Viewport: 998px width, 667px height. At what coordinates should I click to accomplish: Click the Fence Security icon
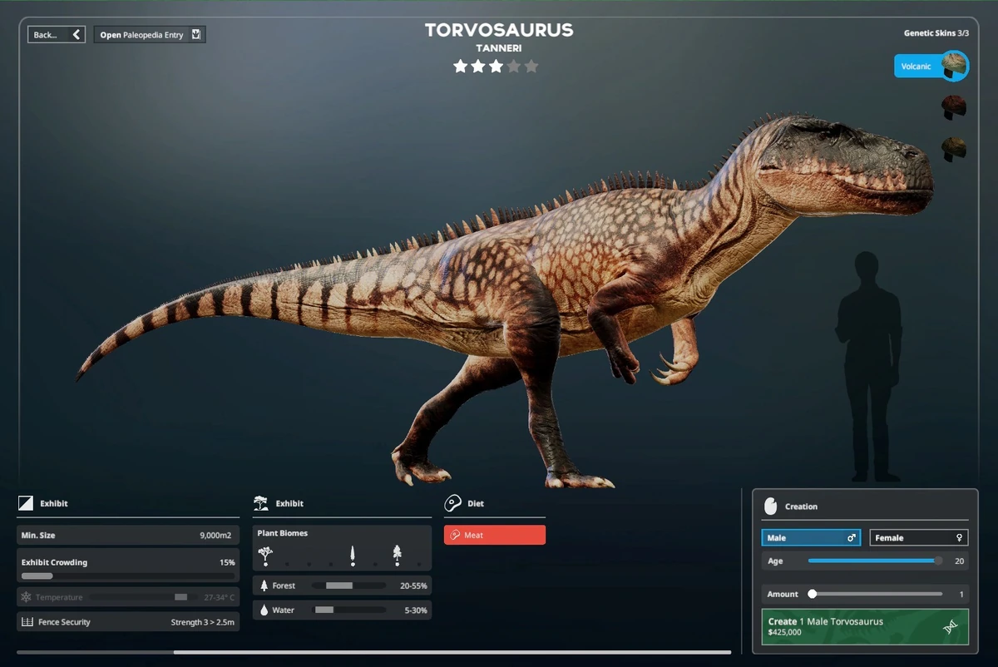point(26,621)
